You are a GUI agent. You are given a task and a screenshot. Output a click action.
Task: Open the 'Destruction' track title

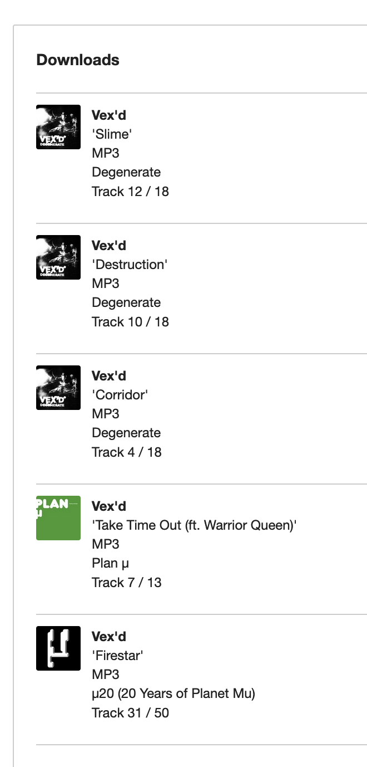point(130,265)
